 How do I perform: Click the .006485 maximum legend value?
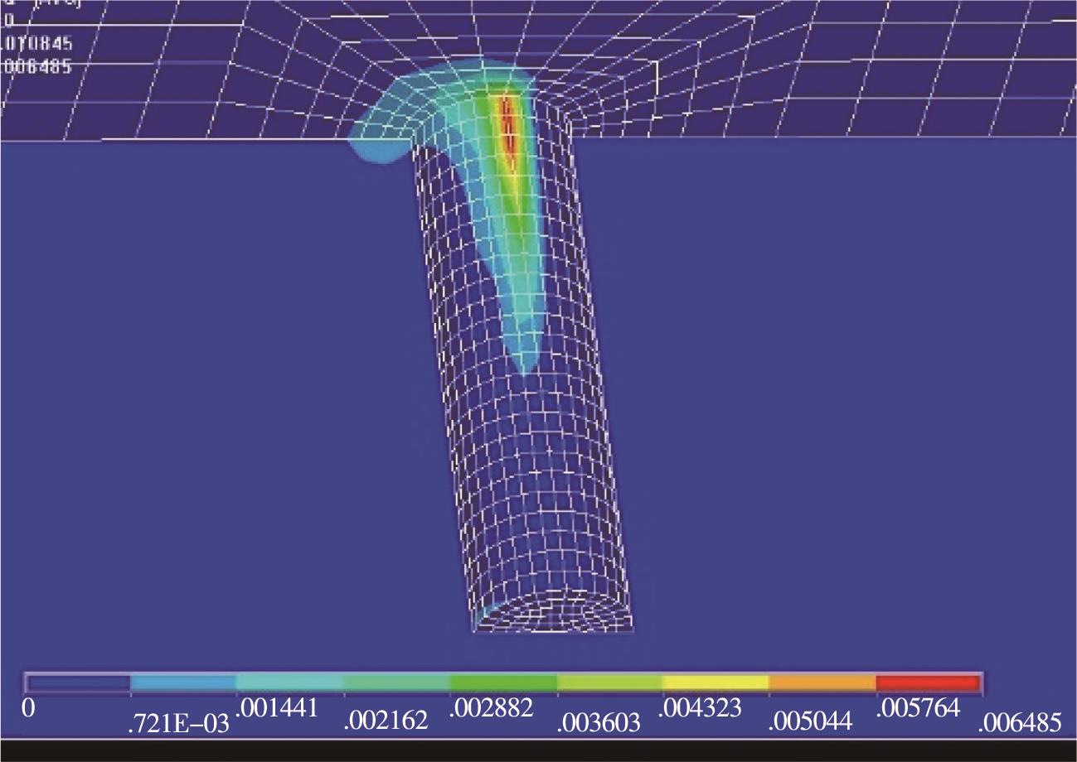click(x=1019, y=723)
